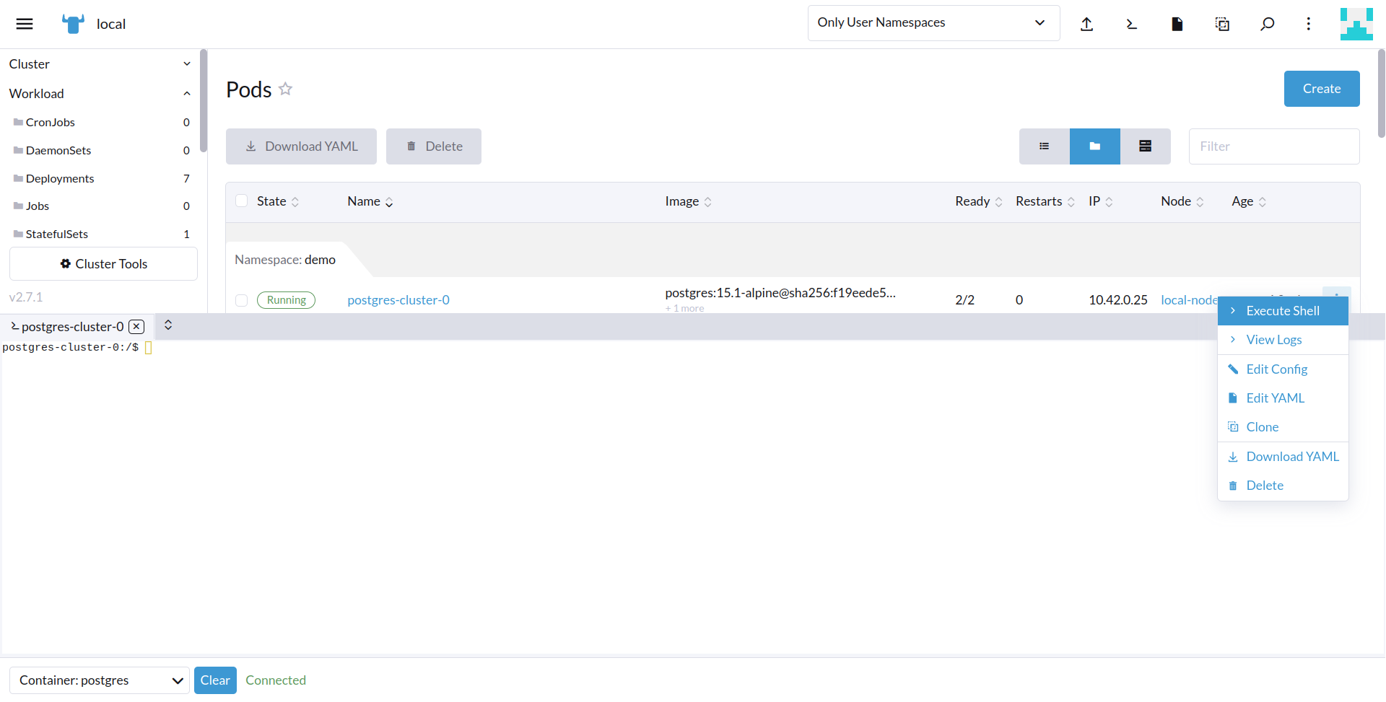Open the postgres-cluster-0 pod link
The width and height of the screenshot is (1386, 702).
pyautogui.click(x=398, y=300)
